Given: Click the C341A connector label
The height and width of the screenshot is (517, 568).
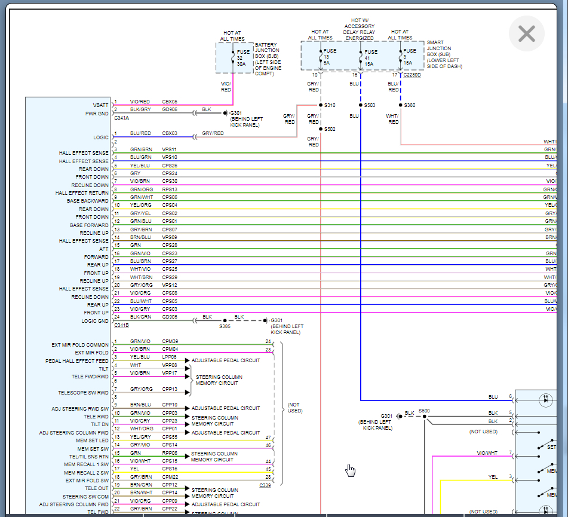Looking at the screenshot, I should (x=121, y=118).
